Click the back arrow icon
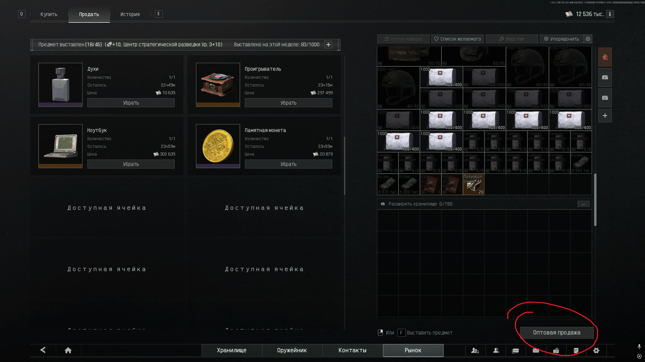This screenshot has height=362, width=645. (43, 350)
